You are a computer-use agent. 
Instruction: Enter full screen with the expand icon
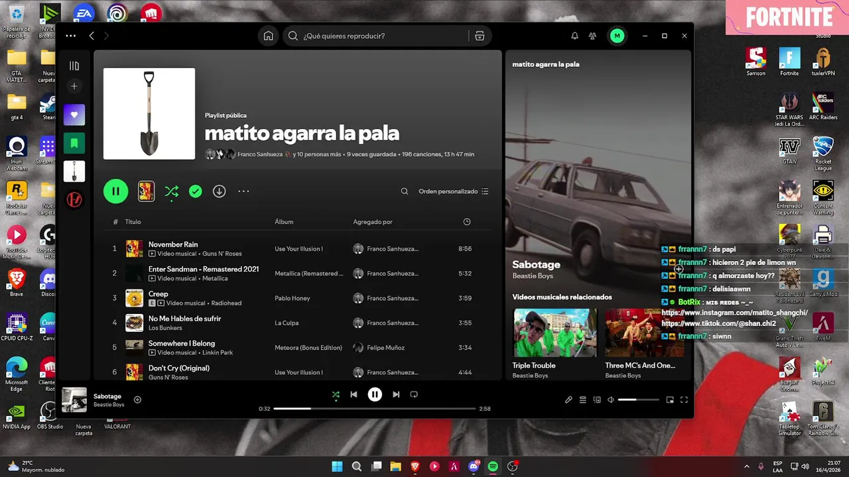(x=684, y=399)
